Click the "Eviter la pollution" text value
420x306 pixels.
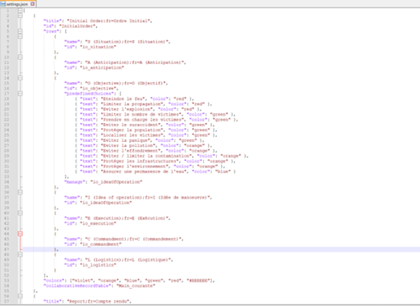click(127, 145)
